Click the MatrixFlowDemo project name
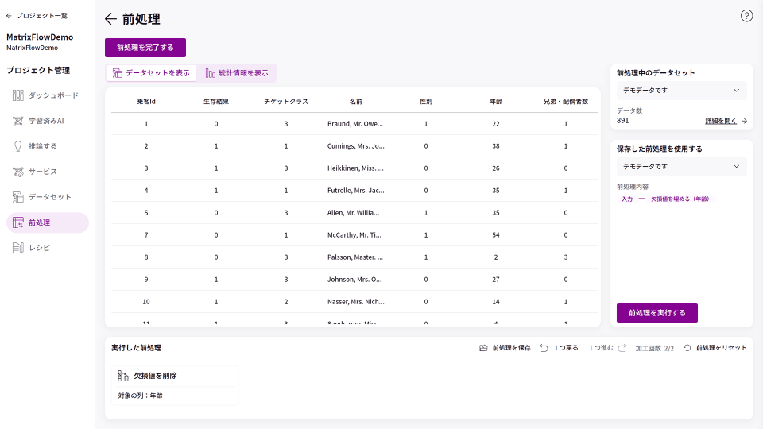Viewport: 763px width, 429px height. point(40,37)
